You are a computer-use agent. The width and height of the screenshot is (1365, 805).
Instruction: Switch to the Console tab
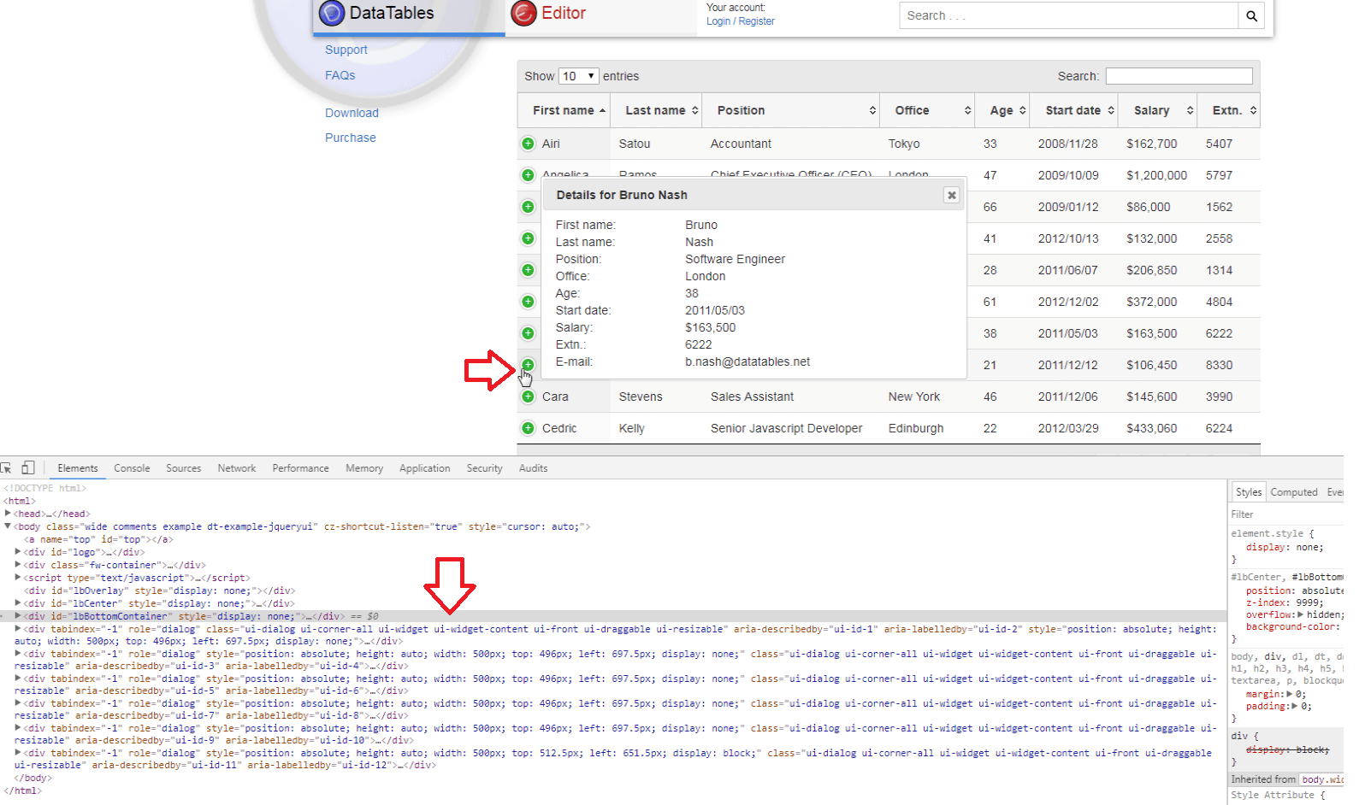132,468
